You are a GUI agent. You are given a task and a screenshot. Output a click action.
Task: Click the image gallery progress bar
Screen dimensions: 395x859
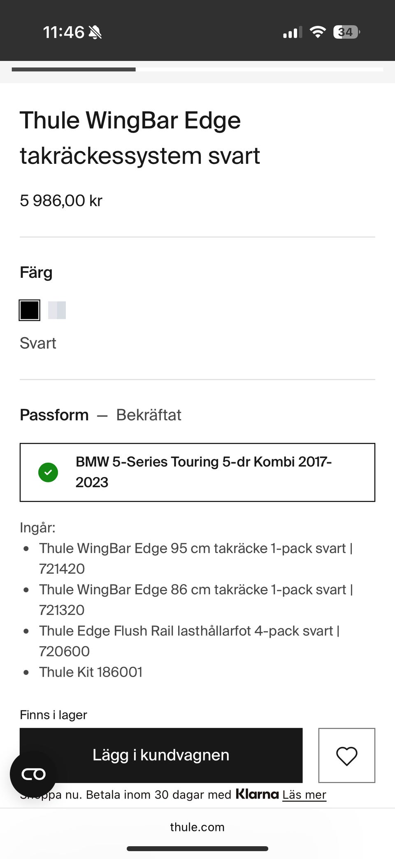(197, 70)
